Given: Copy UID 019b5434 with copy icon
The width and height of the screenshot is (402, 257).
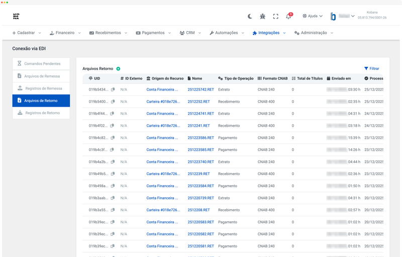Looking at the screenshot, I should tap(113, 90).
